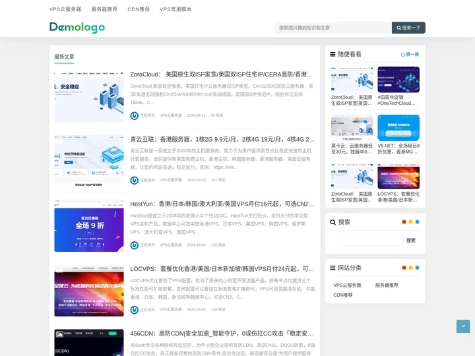
Task: Open the CDN推荐 category in 网站分类
Action: click(x=342, y=295)
